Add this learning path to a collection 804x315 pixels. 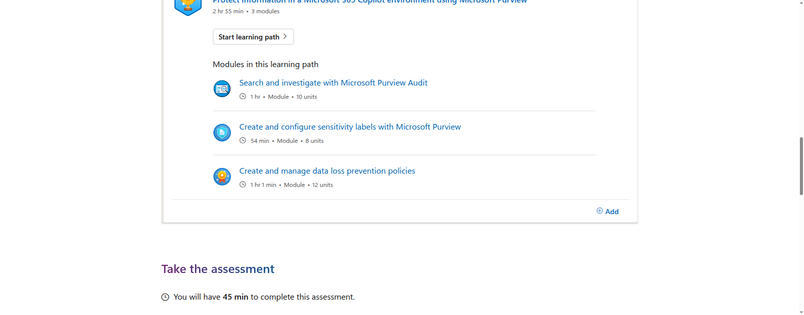tap(607, 212)
